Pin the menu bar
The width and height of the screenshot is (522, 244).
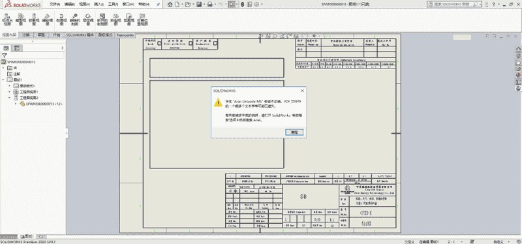(x=158, y=5)
